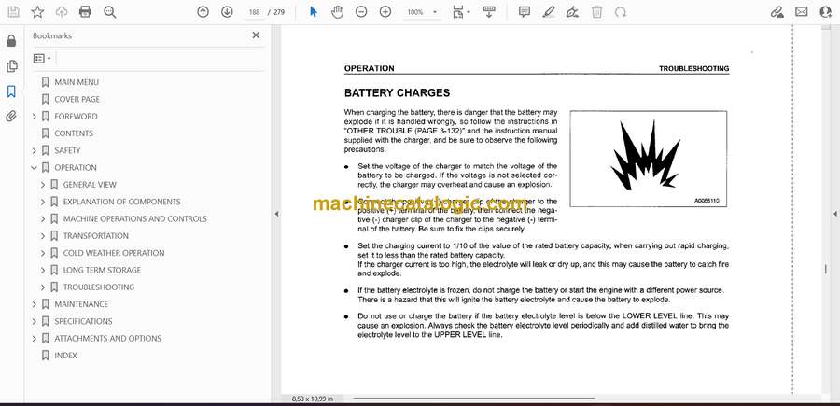Bookmark this file with star icon
This screenshot has width=840, height=406.
(37, 12)
